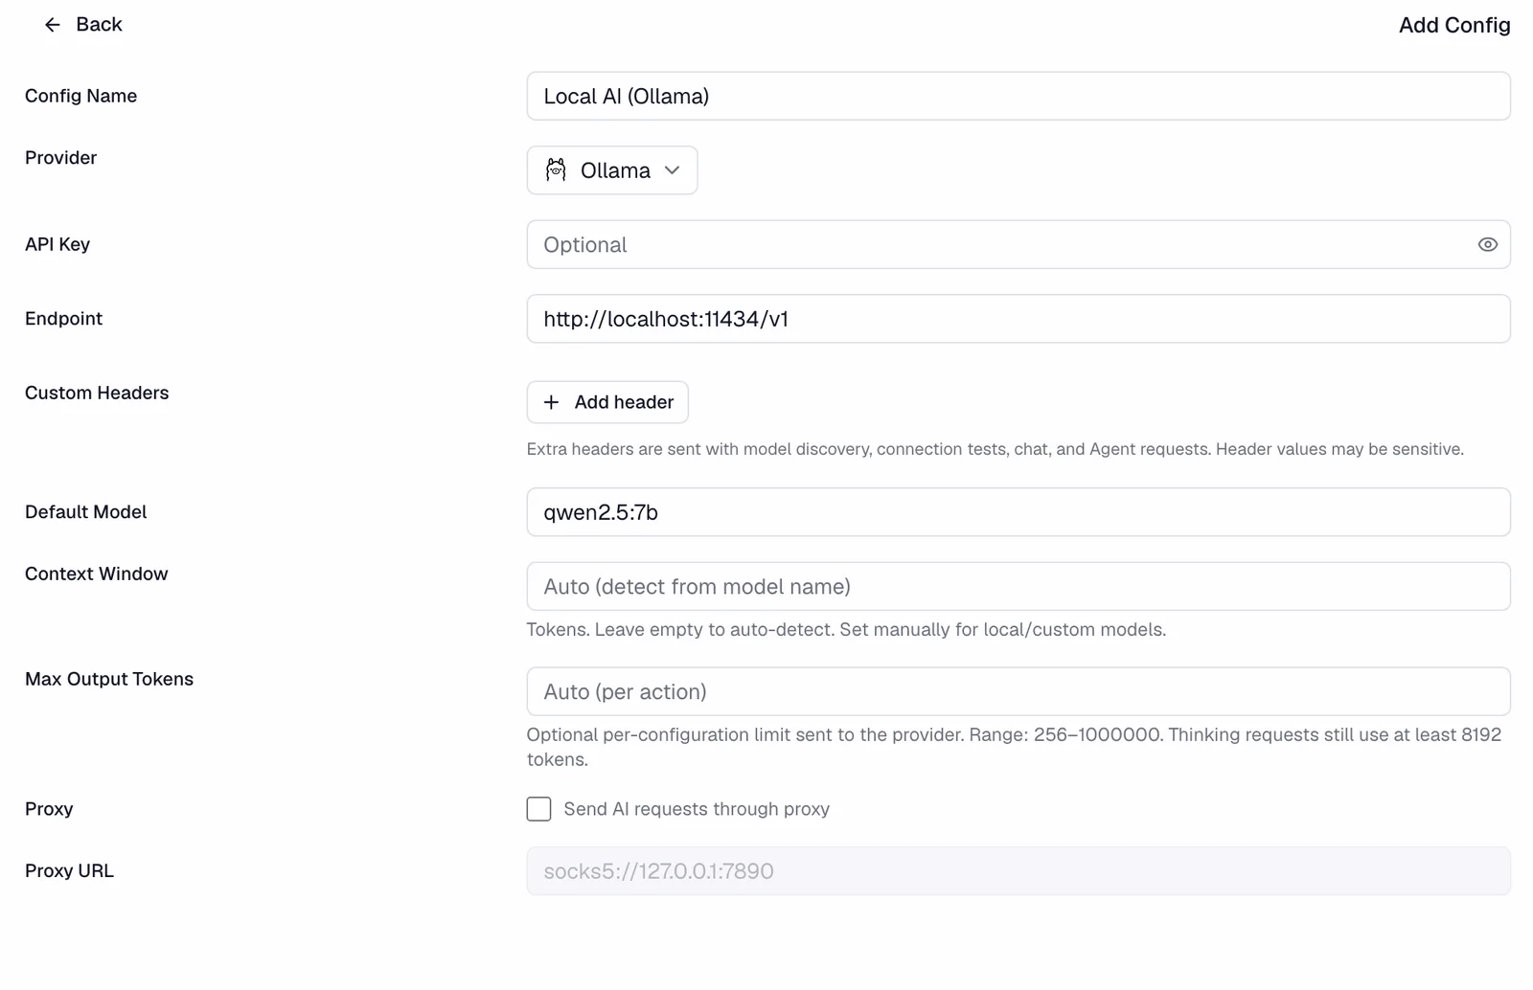The image size is (1533, 990).
Task: Click the chevron arrow beside Ollama
Action: click(673, 170)
